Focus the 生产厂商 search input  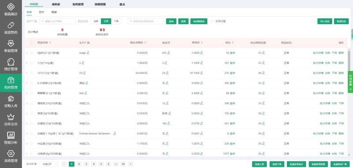click(58, 21)
